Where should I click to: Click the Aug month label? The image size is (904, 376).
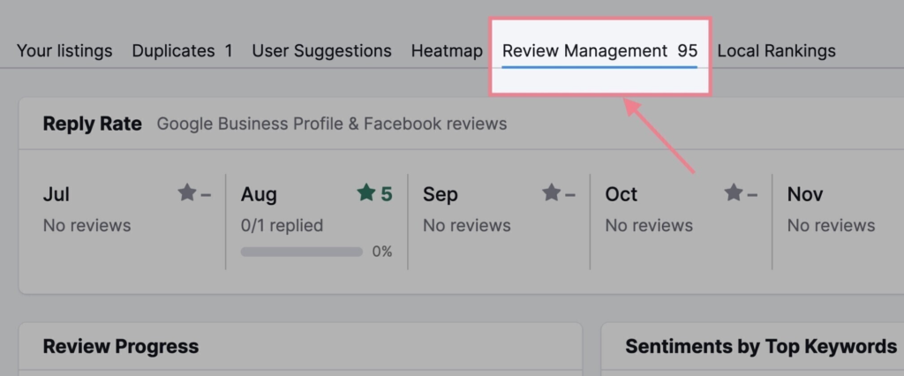click(259, 194)
